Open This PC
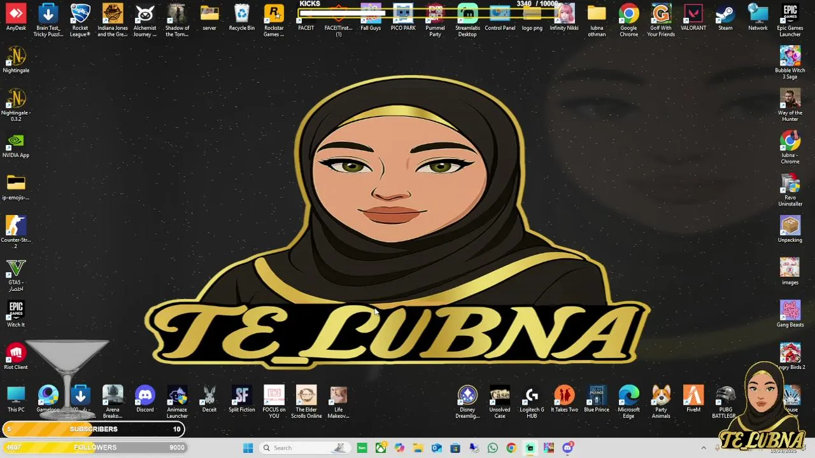Image resolution: width=815 pixels, height=458 pixels. pos(16,399)
